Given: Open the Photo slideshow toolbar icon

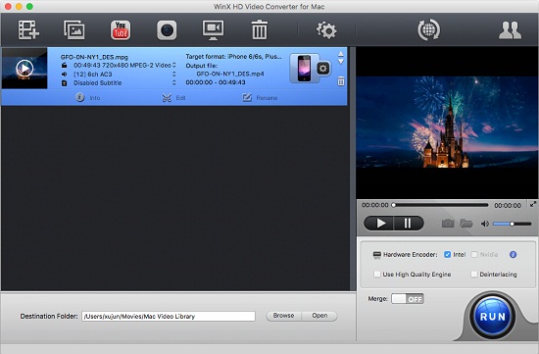Looking at the screenshot, I should [74, 30].
